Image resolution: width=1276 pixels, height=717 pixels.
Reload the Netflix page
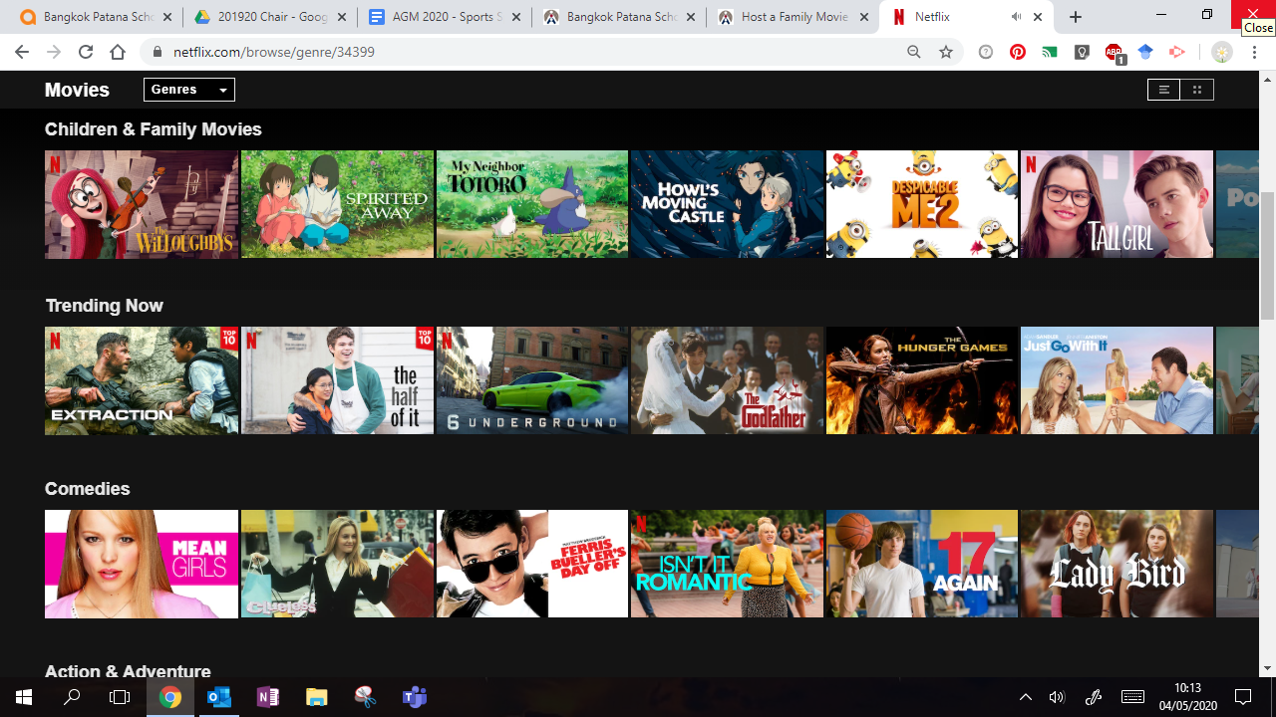click(86, 52)
